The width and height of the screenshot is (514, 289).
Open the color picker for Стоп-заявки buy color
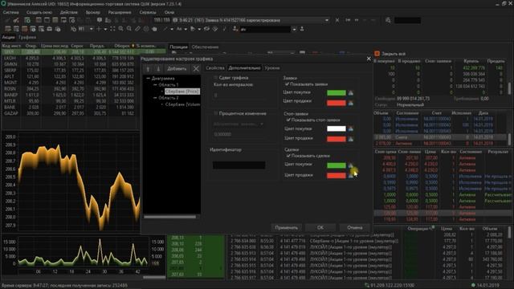coord(351,128)
